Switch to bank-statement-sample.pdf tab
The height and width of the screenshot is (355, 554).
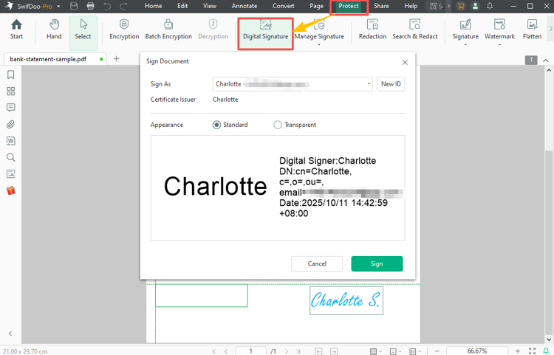tap(55, 59)
